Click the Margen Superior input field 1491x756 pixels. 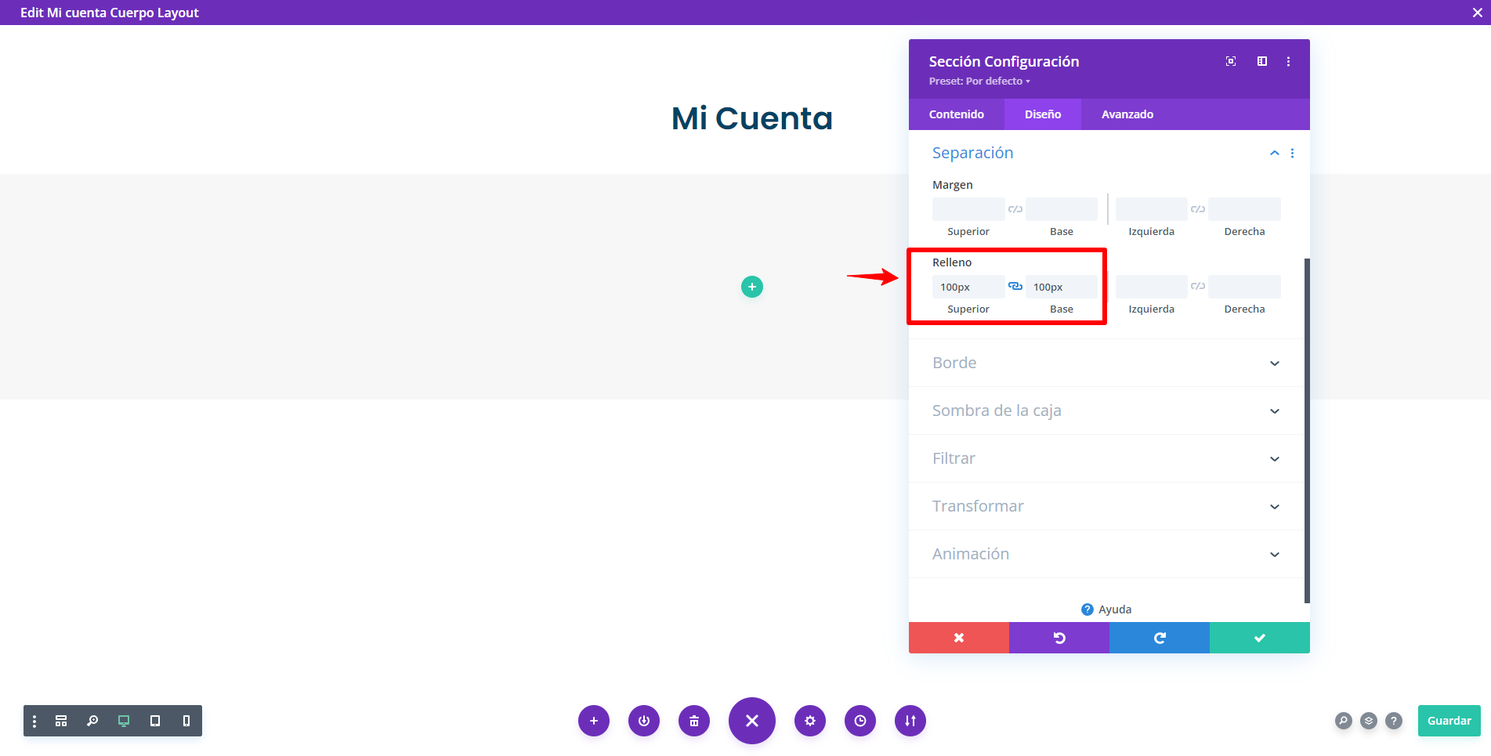point(968,209)
